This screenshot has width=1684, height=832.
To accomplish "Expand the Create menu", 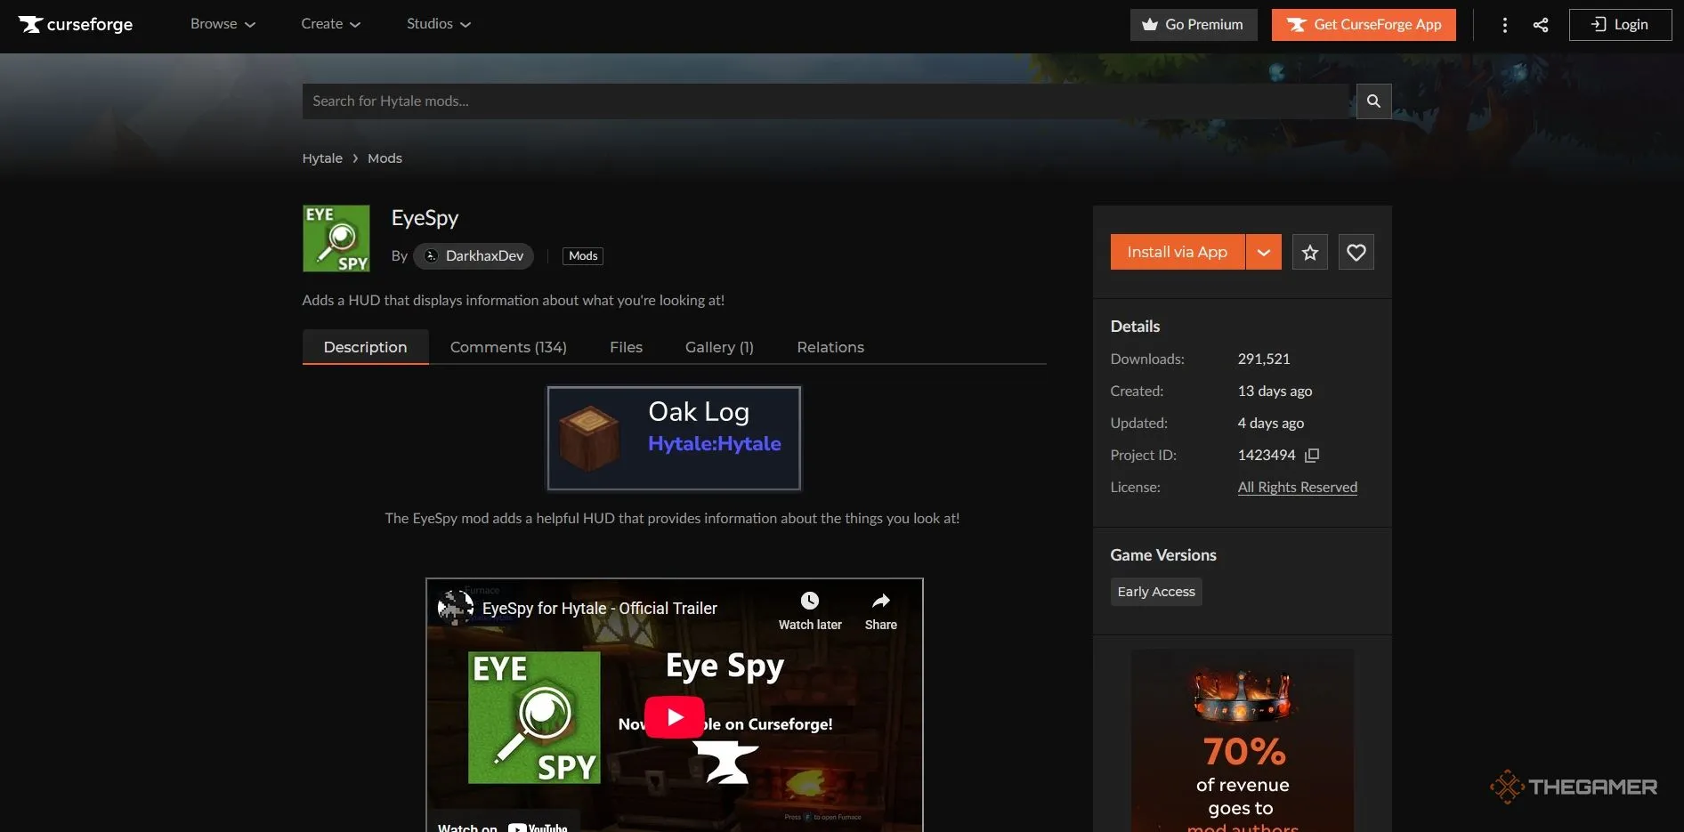I will [330, 24].
